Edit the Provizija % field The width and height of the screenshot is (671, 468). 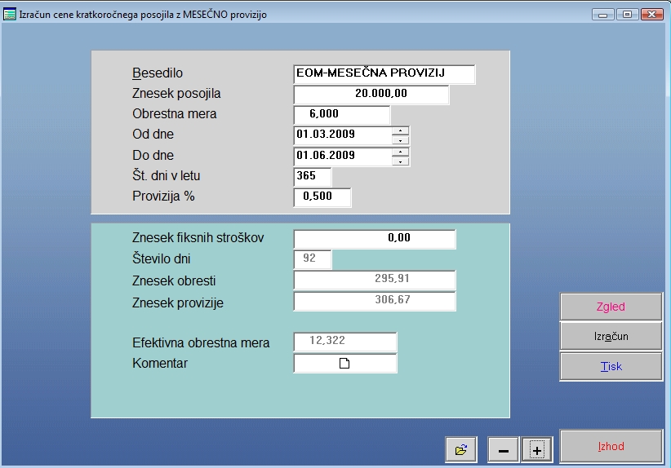pyautogui.click(x=322, y=197)
